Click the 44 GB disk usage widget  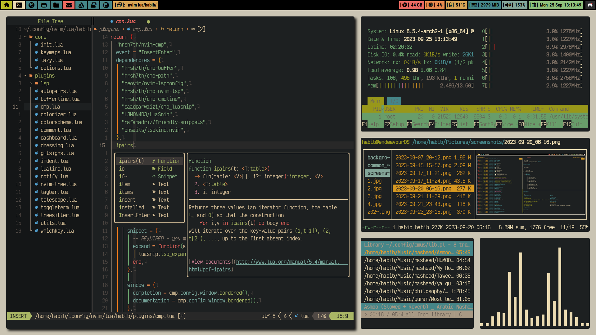[412, 5]
